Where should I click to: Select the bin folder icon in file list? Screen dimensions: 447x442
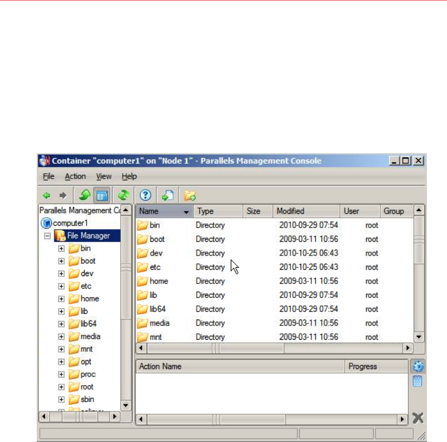[142, 225]
